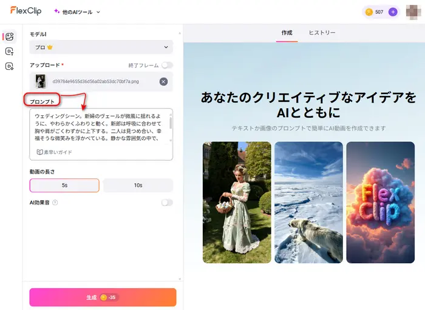Toggle the 終了フレーム switch

pyautogui.click(x=167, y=66)
